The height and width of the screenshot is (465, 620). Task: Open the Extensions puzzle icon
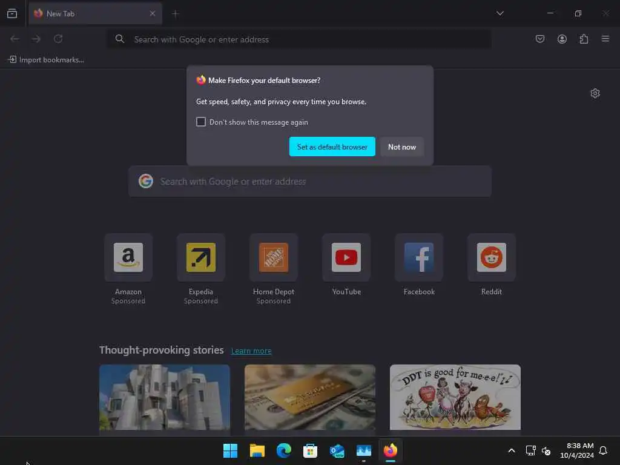pos(584,39)
